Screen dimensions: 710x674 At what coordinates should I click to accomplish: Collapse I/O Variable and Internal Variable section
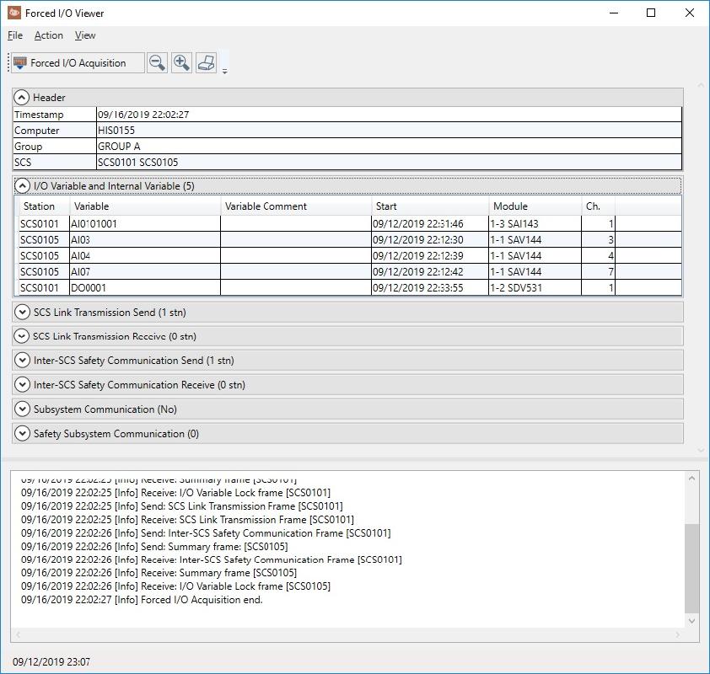[x=23, y=186]
